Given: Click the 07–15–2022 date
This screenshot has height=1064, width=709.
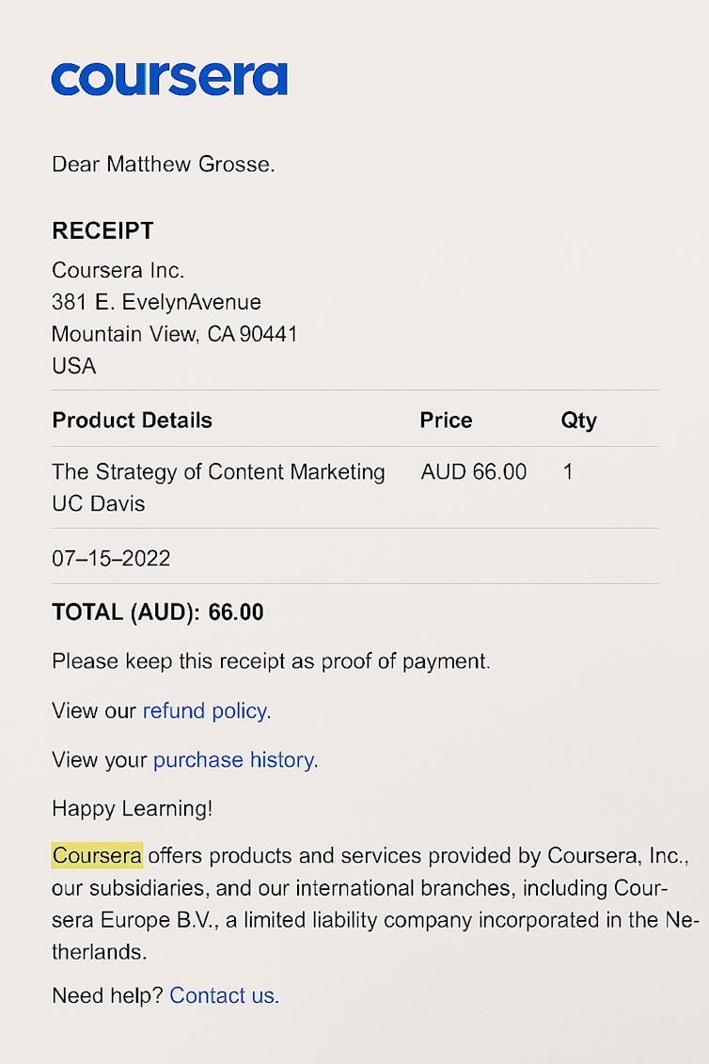Looking at the screenshot, I should [111, 559].
